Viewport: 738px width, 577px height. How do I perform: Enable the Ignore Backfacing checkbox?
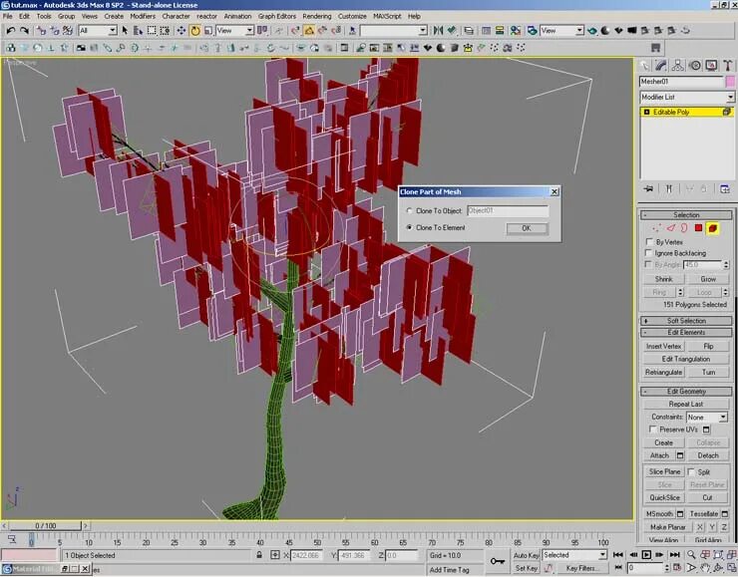649,253
